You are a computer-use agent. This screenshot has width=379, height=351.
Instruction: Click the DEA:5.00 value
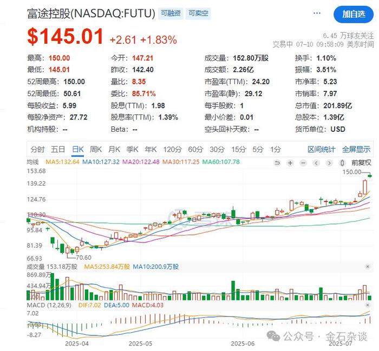click(116, 305)
